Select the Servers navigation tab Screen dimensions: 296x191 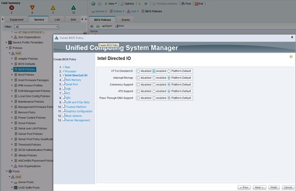(39, 20)
